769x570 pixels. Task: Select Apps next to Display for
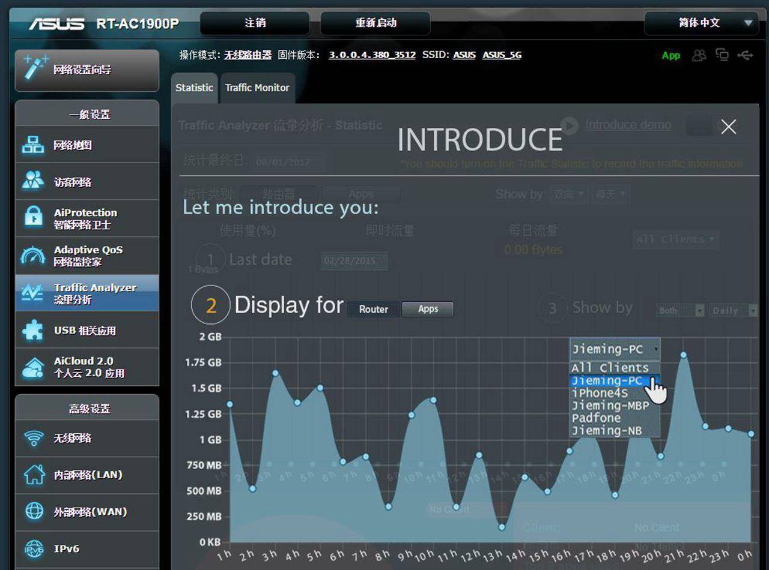428,309
